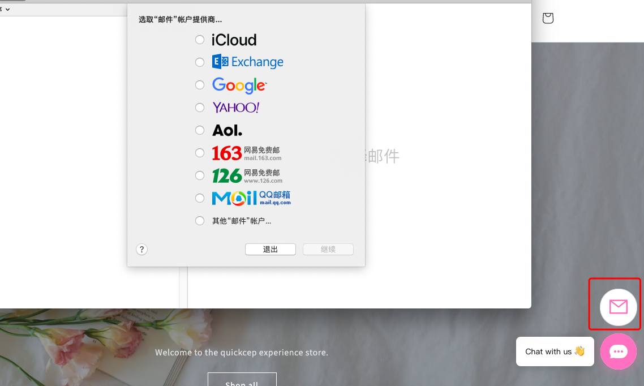The image size is (644, 386).
Task: Click the Welcome to the quickcep text
Action: coord(242,353)
